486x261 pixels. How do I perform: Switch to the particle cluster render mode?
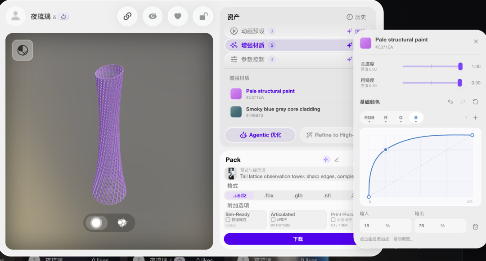122,223
